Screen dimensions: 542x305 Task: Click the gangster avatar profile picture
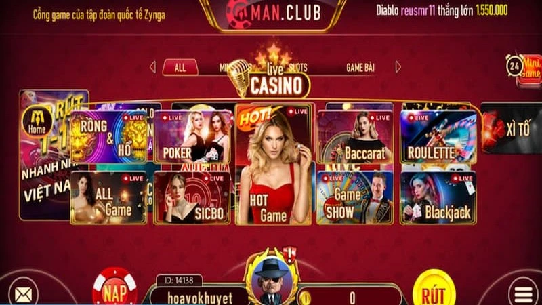pos(272,281)
